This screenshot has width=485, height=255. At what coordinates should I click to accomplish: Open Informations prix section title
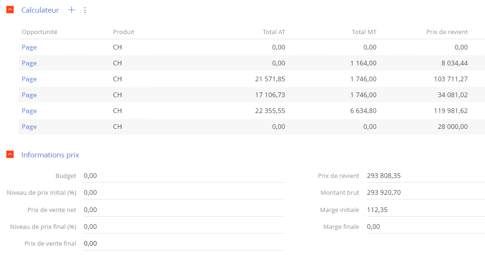(50, 155)
